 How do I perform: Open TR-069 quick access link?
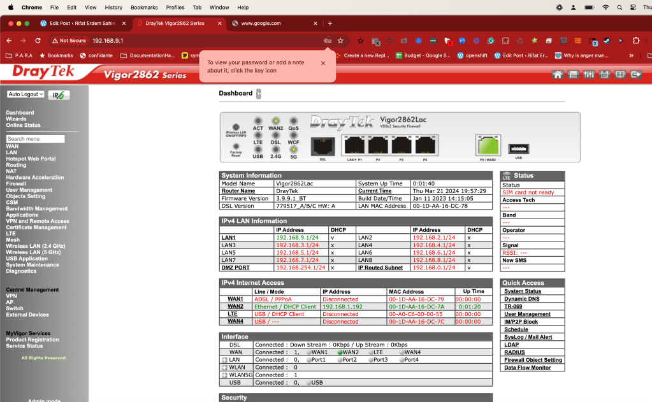click(513, 306)
